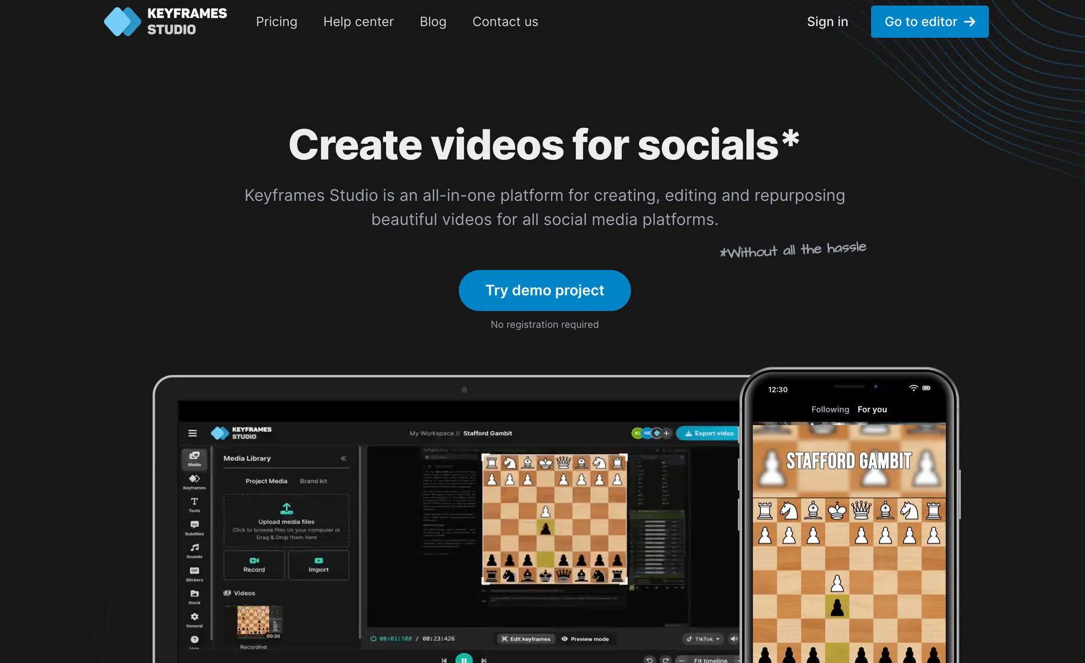Skip to the next frame
This screenshot has height=663, width=1085.
[x=484, y=660]
